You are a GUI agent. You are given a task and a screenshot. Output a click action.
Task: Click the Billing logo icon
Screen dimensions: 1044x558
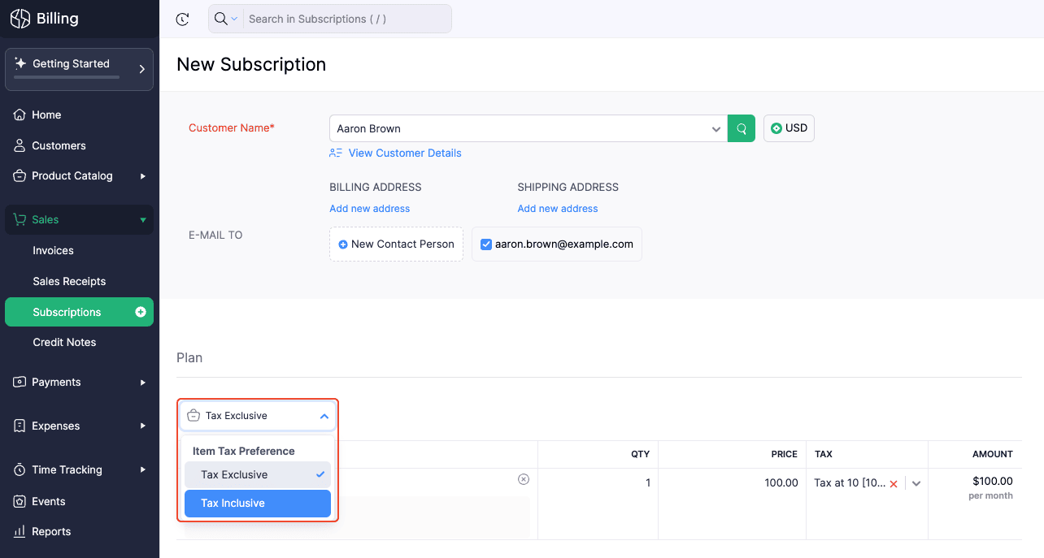pos(20,19)
